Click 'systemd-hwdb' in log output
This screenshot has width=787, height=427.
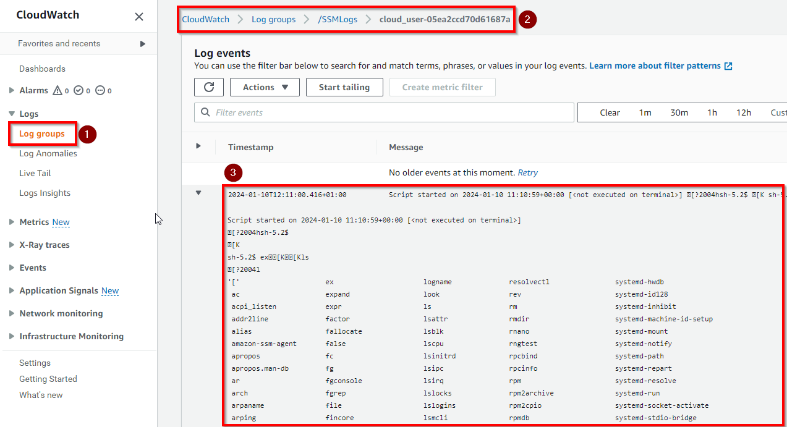point(639,282)
